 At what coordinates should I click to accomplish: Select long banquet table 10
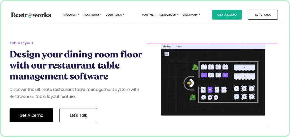pyautogui.click(x=244, y=76)
